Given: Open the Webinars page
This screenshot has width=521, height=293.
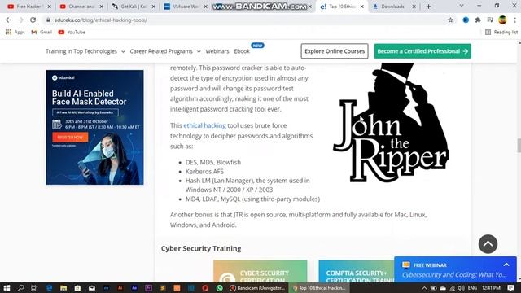Looking at the screenshot, I should coord(217,51).
